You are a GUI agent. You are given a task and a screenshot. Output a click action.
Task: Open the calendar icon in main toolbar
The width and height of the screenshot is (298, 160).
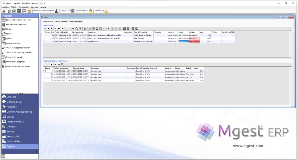tap(14, 11)
